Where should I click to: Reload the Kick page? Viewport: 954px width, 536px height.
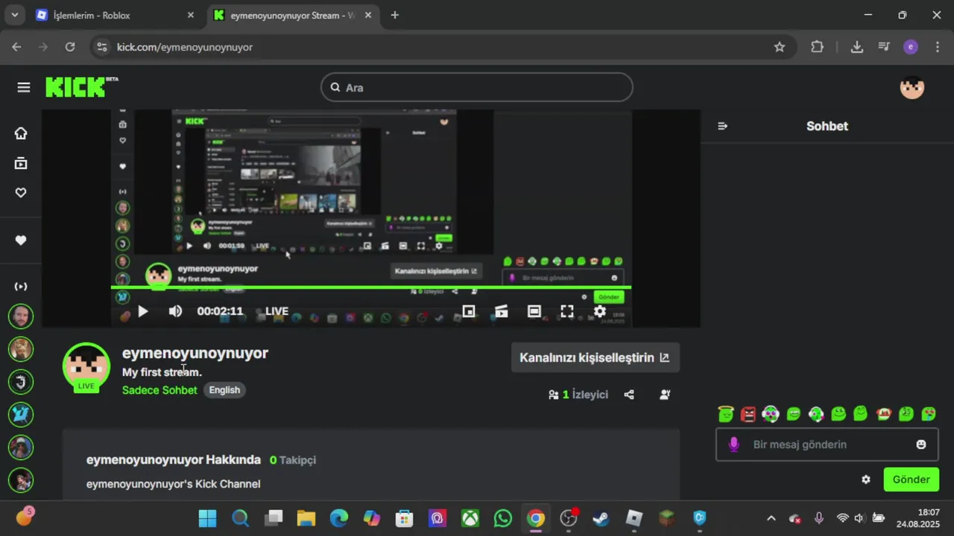tap(70, 47)
